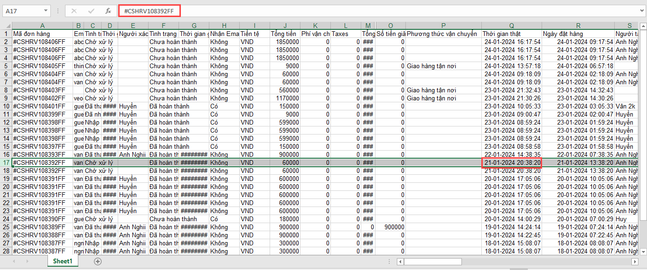Click the horizontal scrollbar left arrow
647x270 pixels.
click(400, 261)
